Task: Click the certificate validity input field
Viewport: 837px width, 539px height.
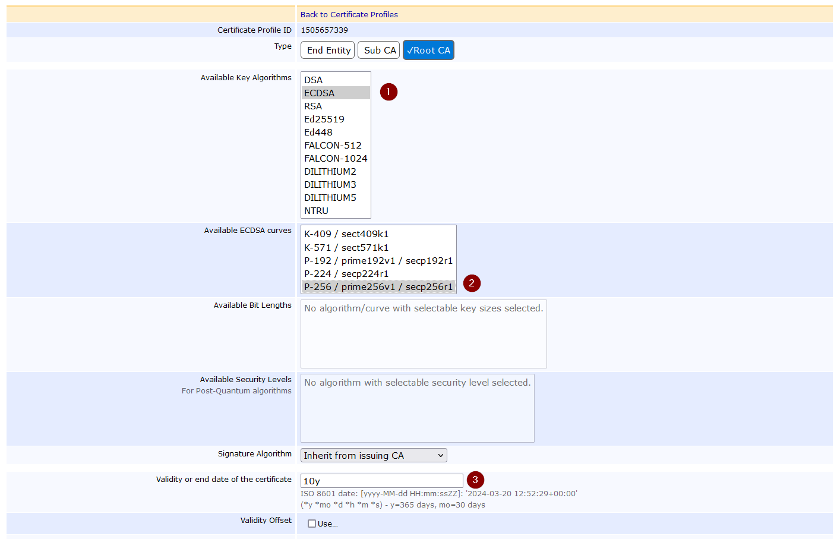Action: click(381, 481)
